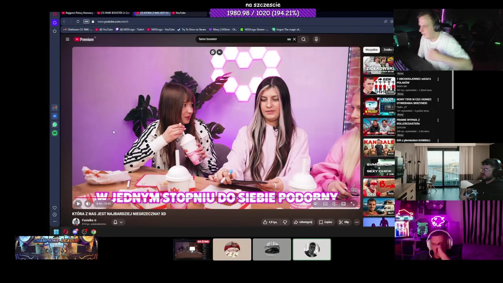Image resolution: width=503 pixels, height=283 pixels.
Task: Dislike the video with thumbs-down
Action: pyautogui.click(x=285, y=222)
